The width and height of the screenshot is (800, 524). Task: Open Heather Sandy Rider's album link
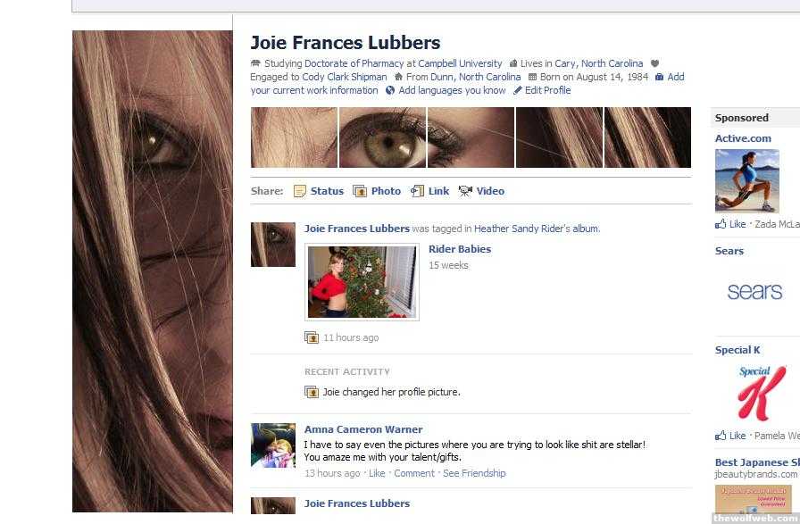point(536,229)
